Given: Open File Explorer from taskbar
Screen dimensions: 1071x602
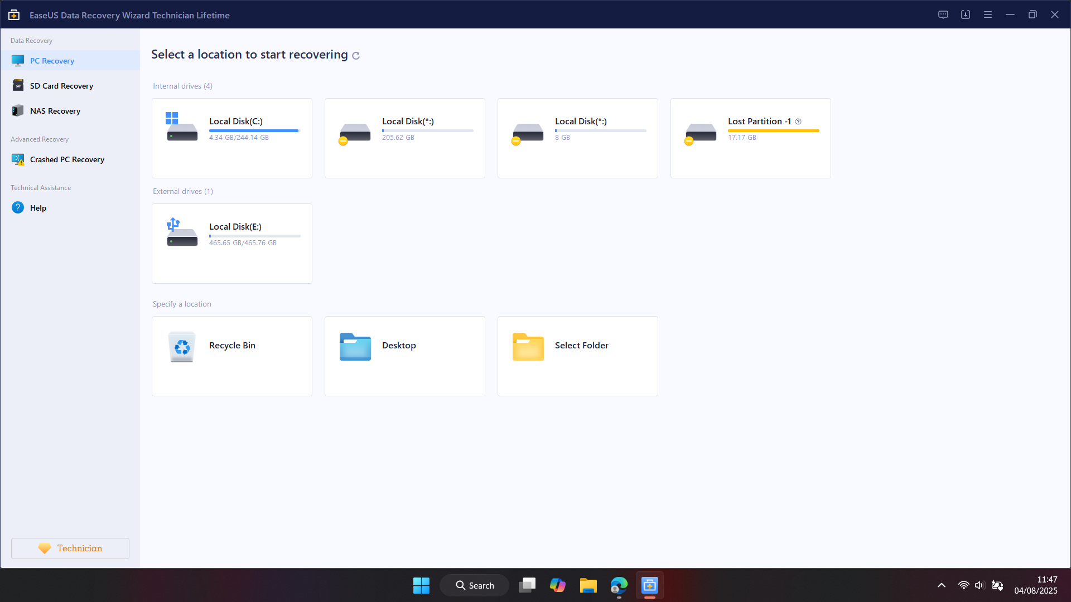Looking at the screenshot, I should (x=588, y=585).
